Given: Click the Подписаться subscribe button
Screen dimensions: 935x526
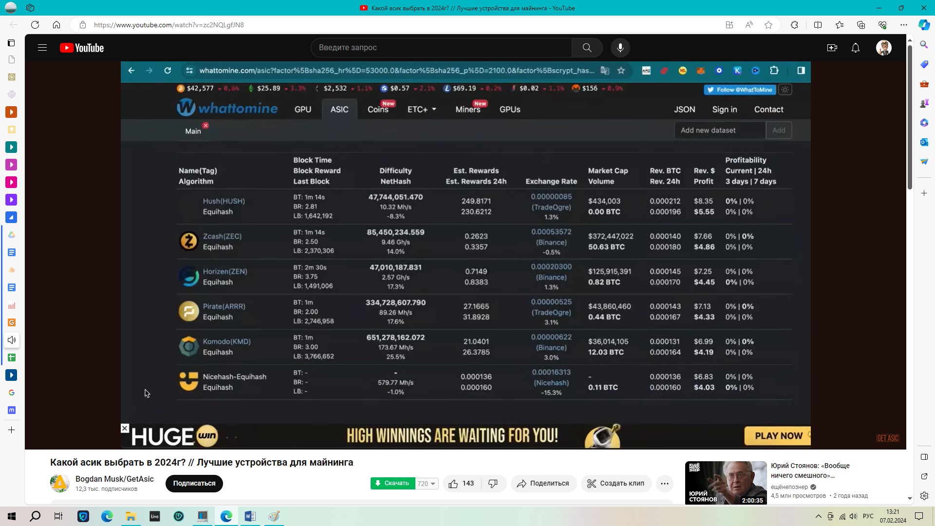Looking at the screenshot, I should [x=194, y=483].
